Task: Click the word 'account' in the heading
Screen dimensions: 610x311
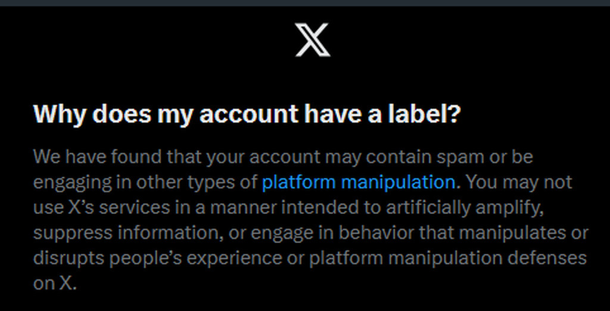Action: 248,114
